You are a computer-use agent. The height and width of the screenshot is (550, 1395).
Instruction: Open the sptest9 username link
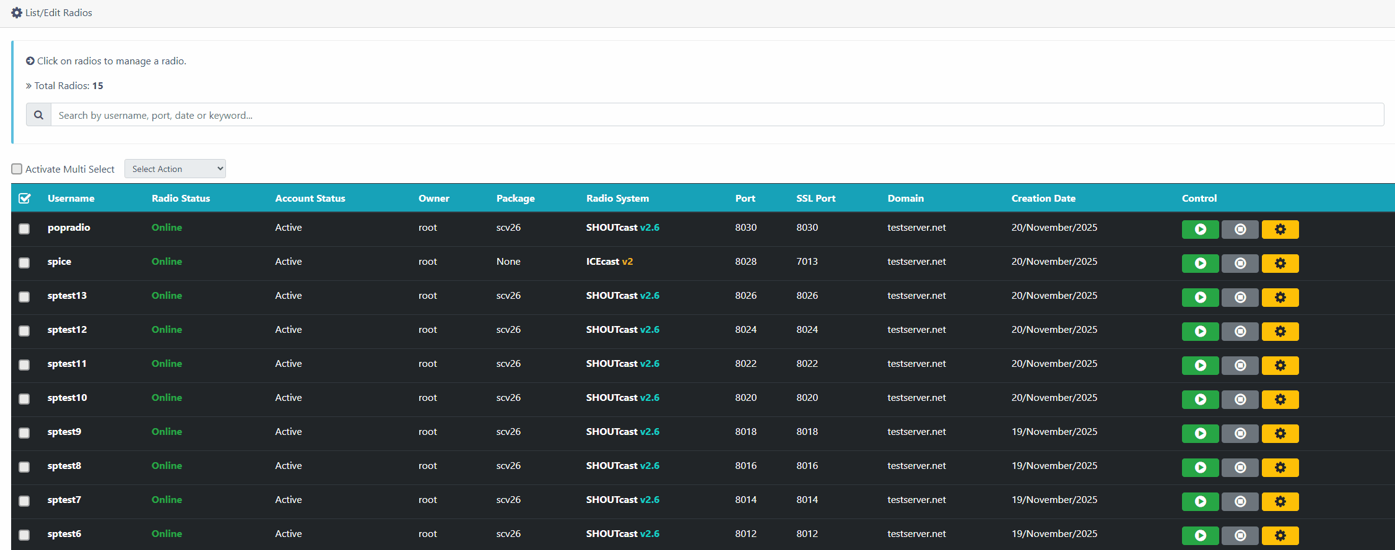pos(64,432)
